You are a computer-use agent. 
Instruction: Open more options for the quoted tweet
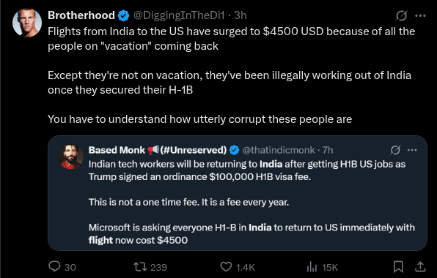(x=412, y=150)
